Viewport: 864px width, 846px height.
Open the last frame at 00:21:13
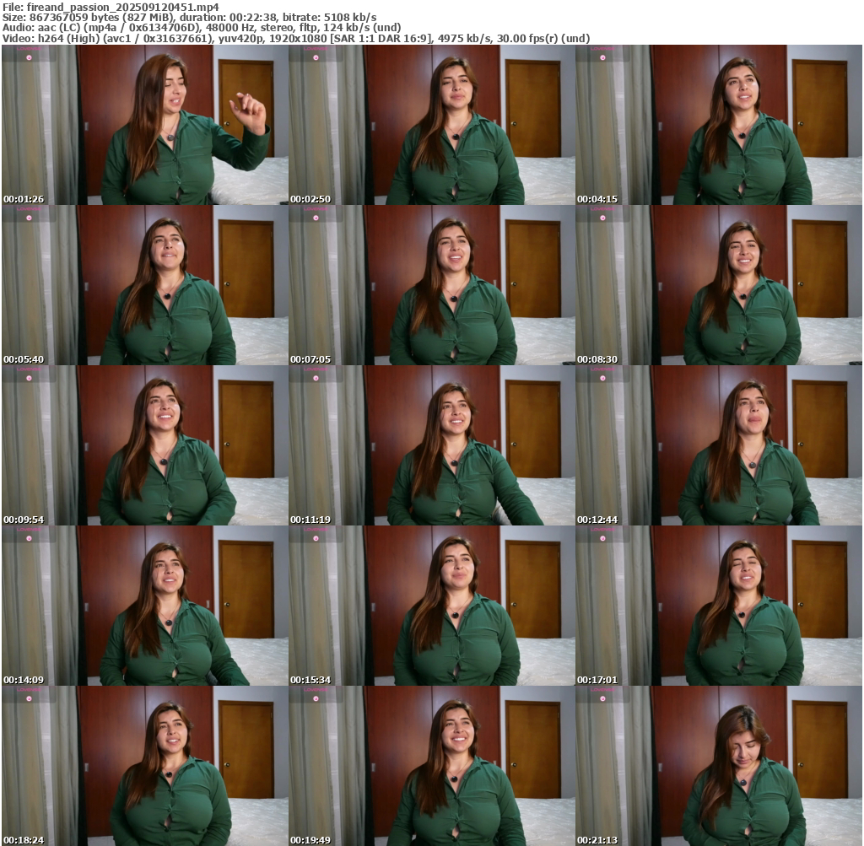(719, 765)
